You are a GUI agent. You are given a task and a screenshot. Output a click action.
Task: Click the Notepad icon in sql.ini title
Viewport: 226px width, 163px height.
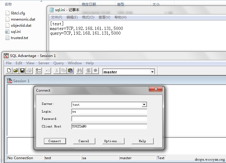(x=51, y=10)
